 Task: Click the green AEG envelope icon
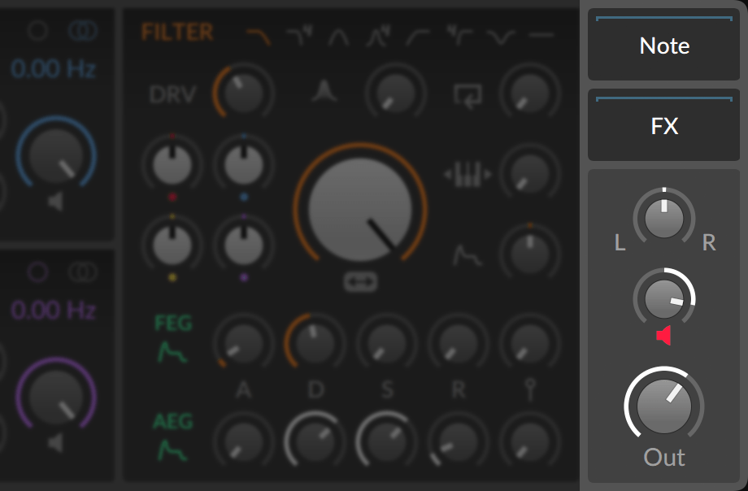[x=172, y=451]
